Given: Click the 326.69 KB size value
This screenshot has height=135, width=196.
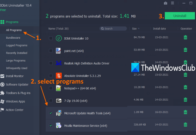Looking at the screenshot, I should click(140, 125).
